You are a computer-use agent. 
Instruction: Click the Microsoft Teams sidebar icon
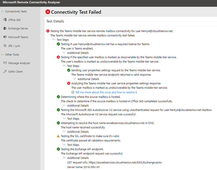click(x=5, y=37)
